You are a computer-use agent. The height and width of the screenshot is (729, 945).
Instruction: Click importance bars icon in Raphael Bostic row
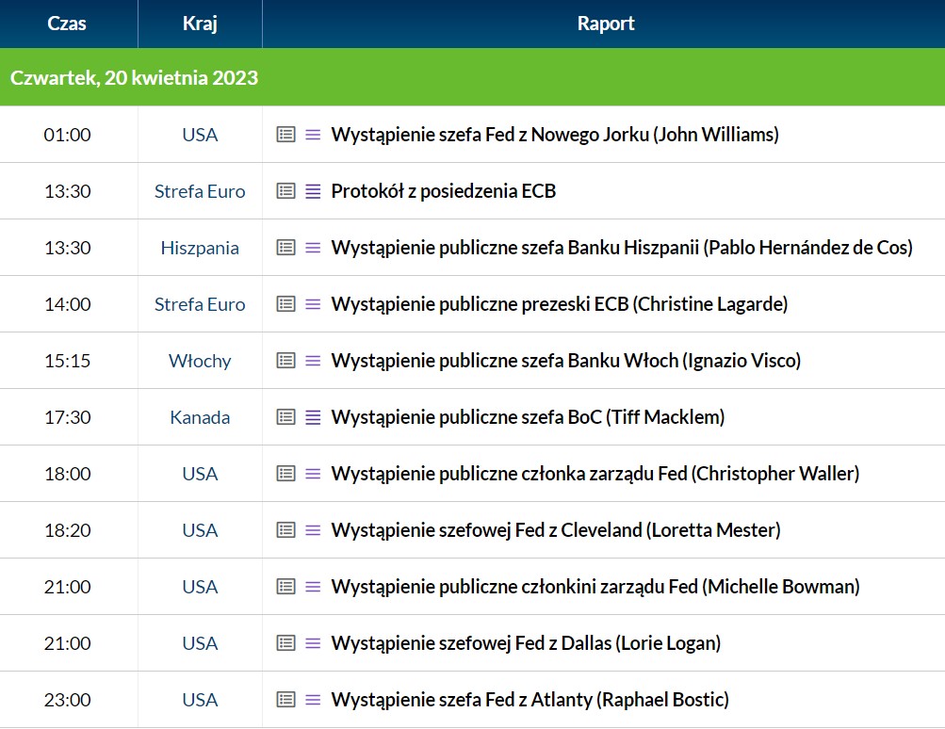tap(313, 700)
